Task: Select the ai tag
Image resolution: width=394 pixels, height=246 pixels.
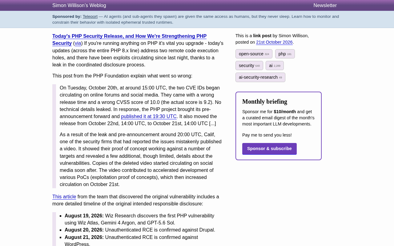Action: (x=275, y=65)
